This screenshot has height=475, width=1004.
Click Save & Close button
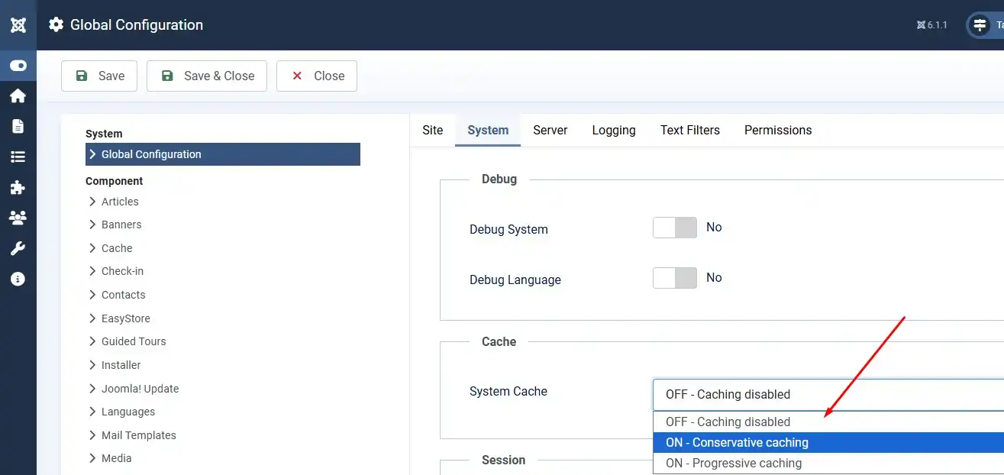pyautogui.click(x=207, y=76)
